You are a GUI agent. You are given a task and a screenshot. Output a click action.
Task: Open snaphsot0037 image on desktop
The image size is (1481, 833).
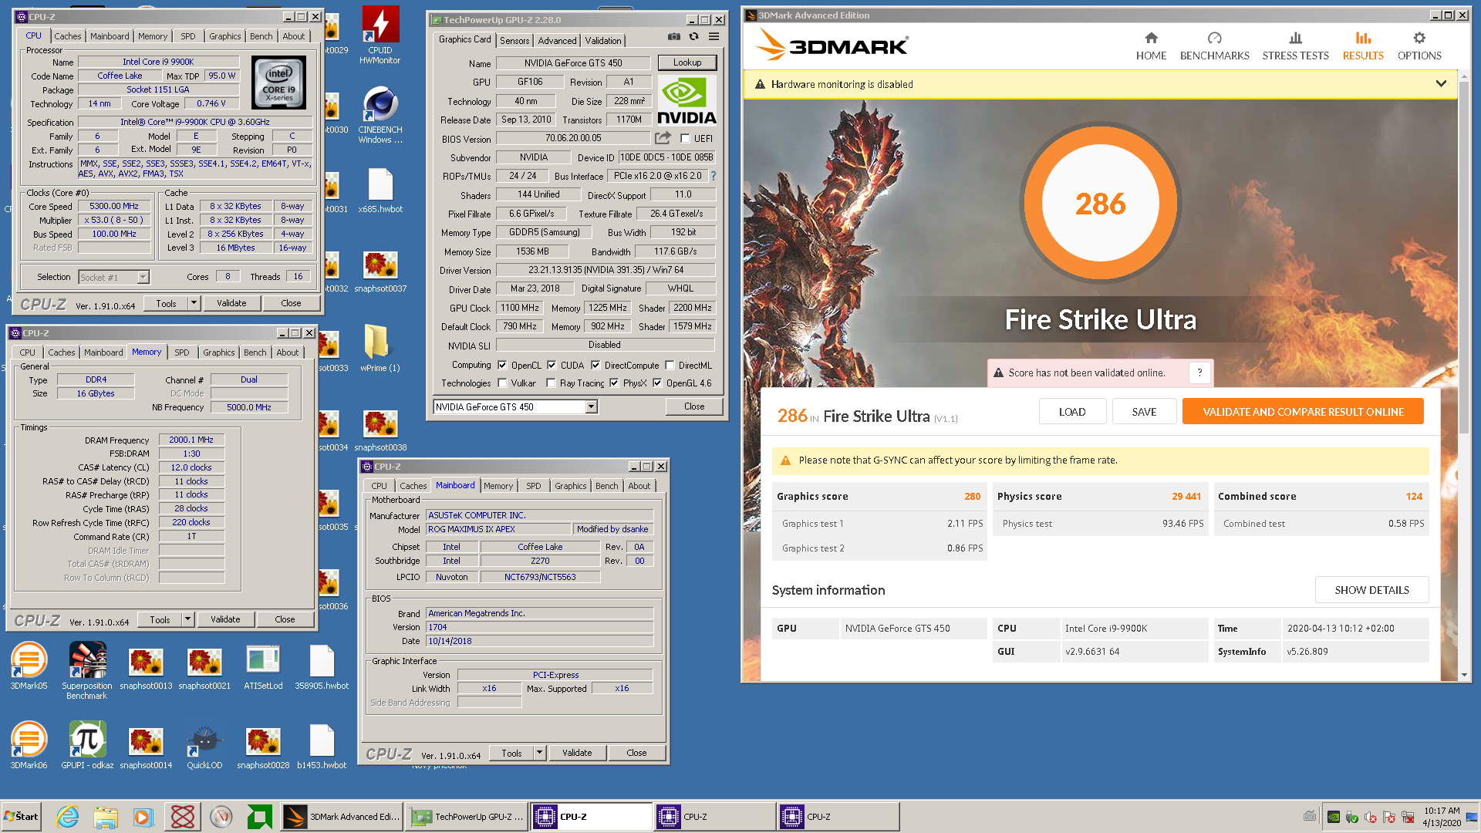[380, 271]
